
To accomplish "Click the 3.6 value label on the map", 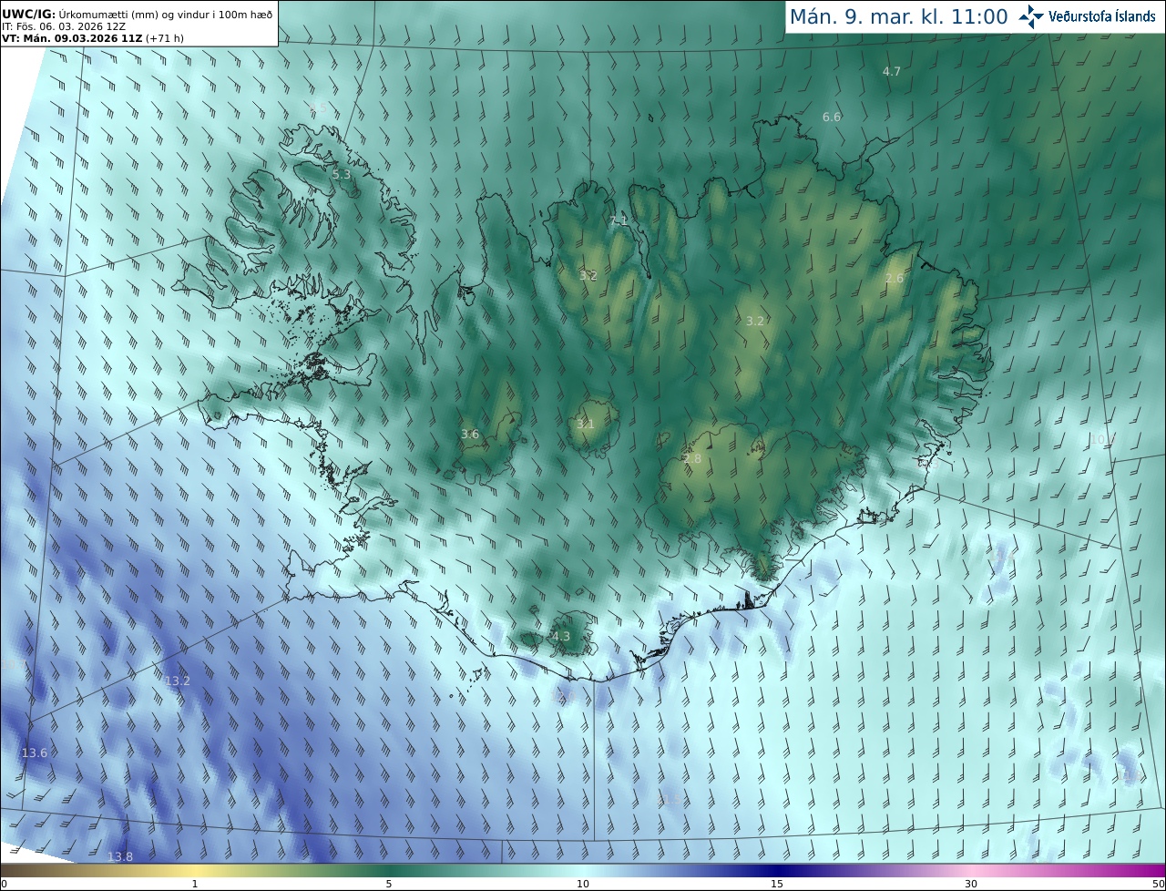I will pos(470,435).
